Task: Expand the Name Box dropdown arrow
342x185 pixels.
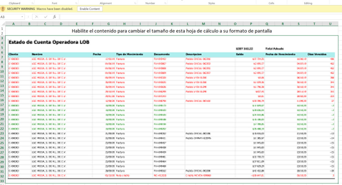Action: point(22,17)
